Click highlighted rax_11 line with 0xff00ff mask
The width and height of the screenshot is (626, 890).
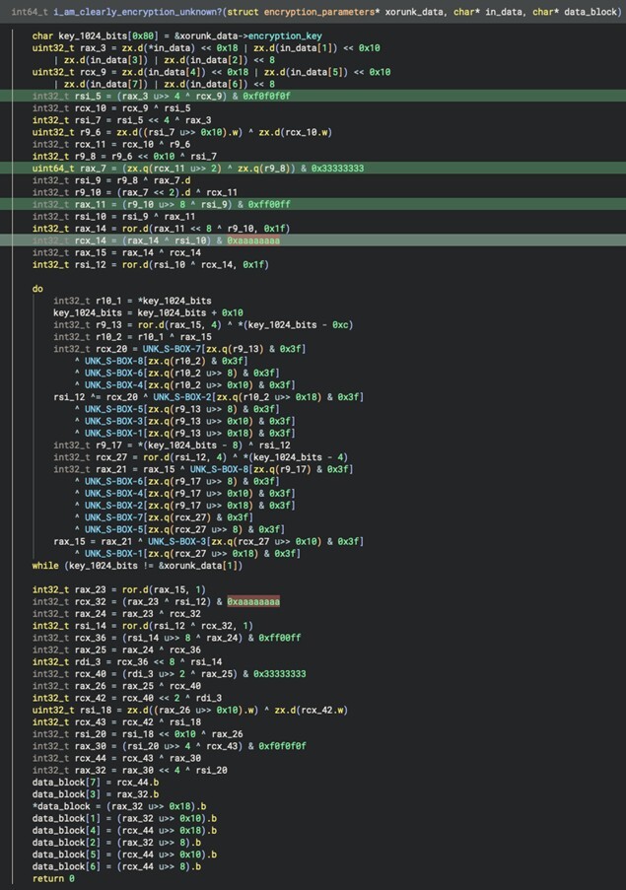coord(313,204)
